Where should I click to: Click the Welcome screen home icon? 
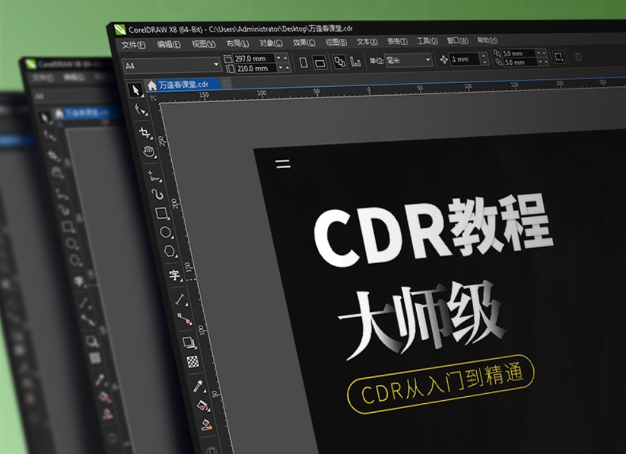[x=152, y=85]
